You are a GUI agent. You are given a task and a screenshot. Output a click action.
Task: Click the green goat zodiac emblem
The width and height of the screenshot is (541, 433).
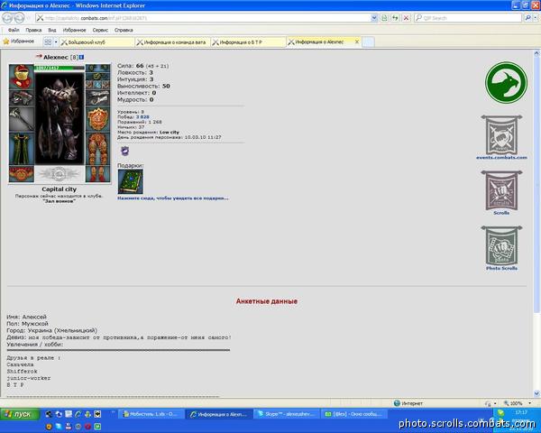(506, 82)
